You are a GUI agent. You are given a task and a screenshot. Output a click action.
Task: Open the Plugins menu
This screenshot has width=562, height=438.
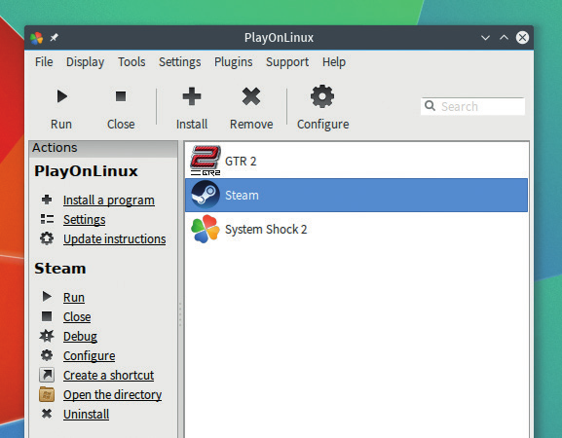click(x=234, y=62)
